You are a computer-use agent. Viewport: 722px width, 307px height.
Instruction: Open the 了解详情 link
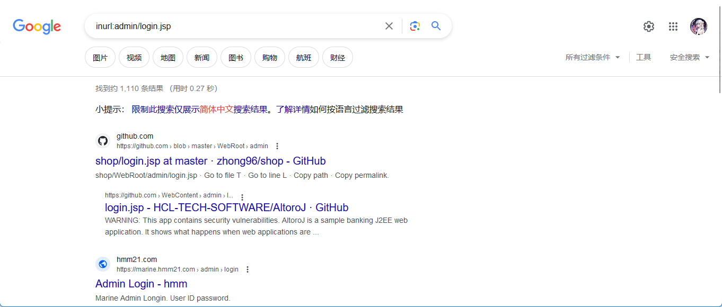293,110
